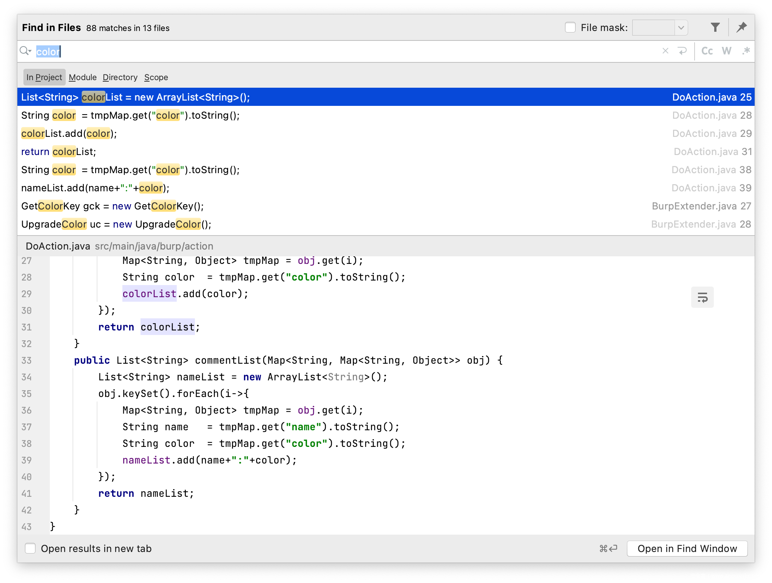
Task: Click Open in Find Window button
Action: click(x=687, y=549)
